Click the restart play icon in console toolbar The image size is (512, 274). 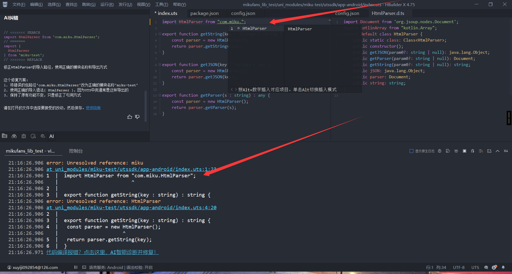[456, 151]
